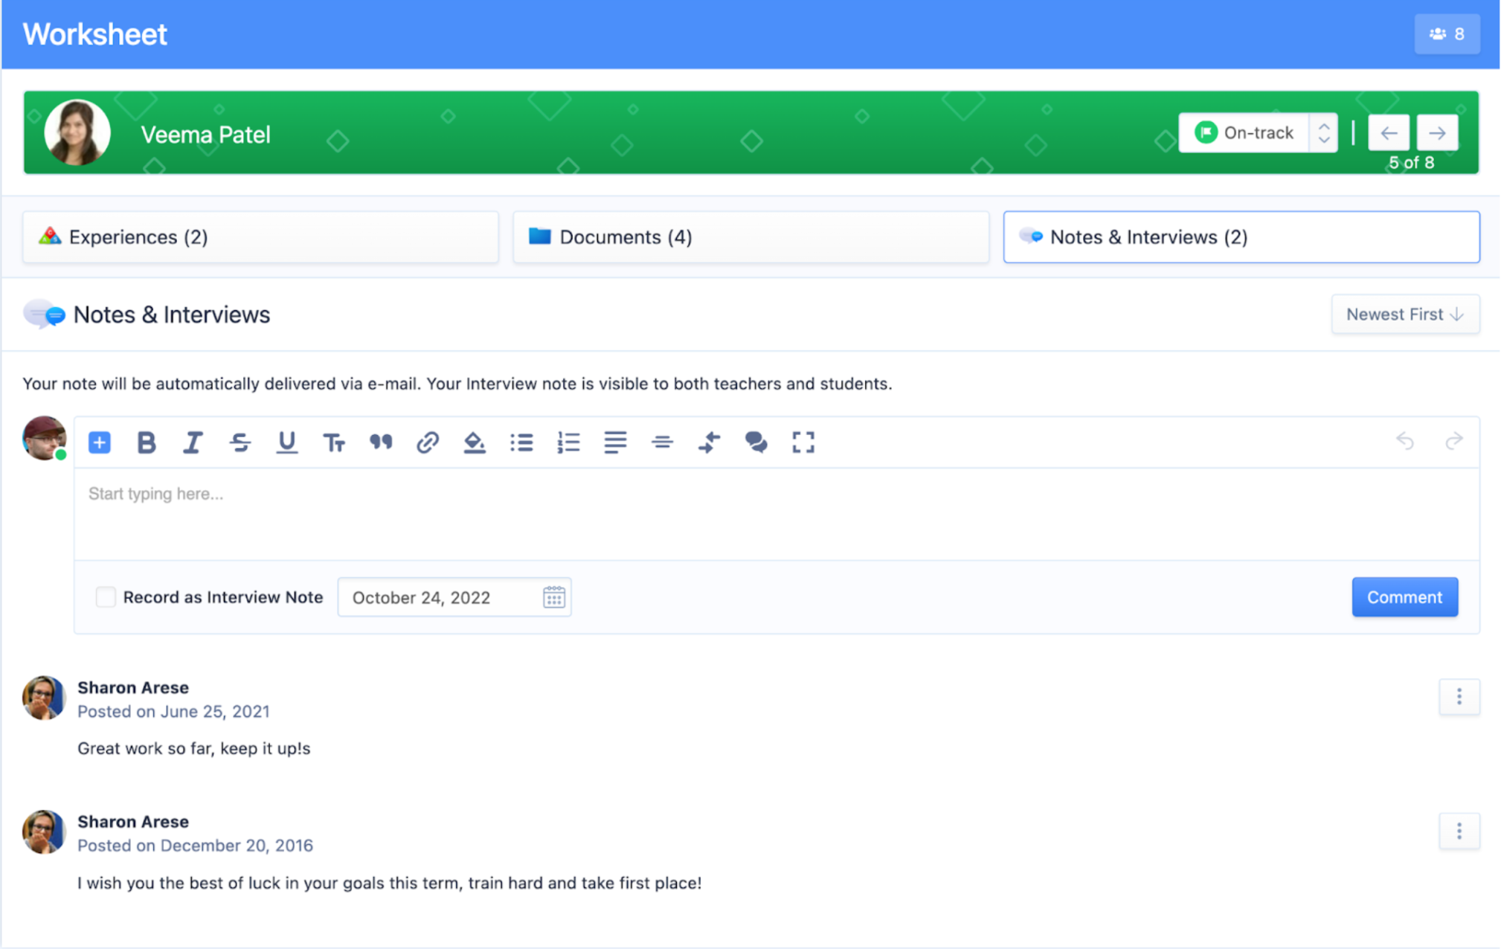1501x949 pixels.
Task: Submit note with the Comment button
Action: pyautogui.click(x=1404, y=596)
